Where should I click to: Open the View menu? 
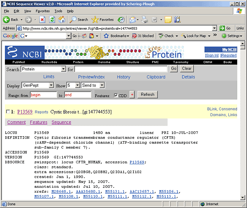tap(28, 11)
